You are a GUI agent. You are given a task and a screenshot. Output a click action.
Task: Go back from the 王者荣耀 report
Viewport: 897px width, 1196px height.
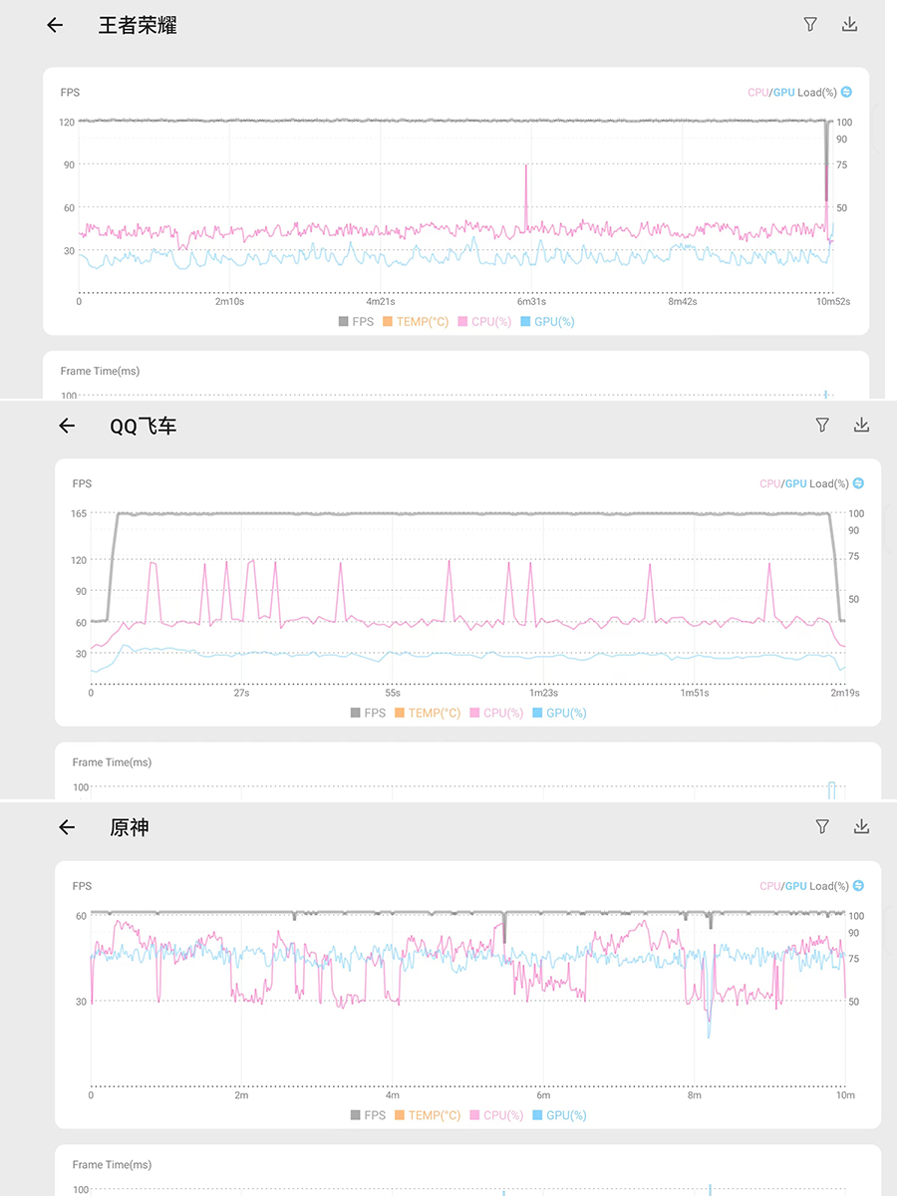[x=55, y=25]
